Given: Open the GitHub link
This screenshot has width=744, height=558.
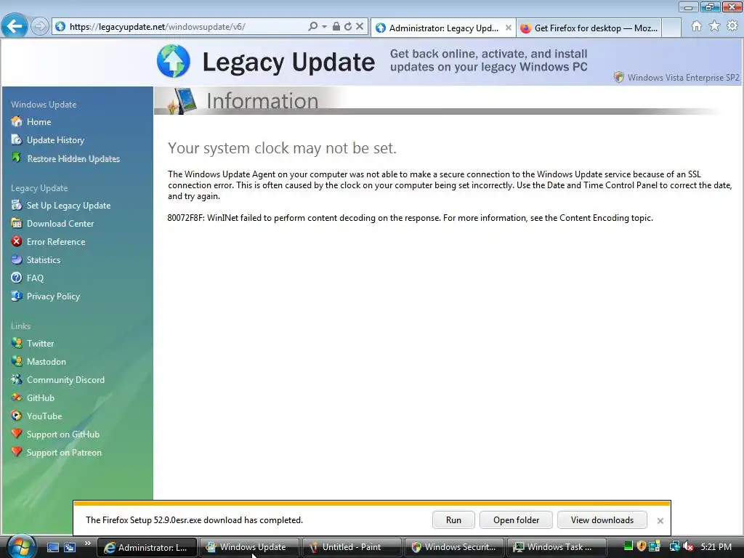Looking at the screenshot, I should point(41,397).
